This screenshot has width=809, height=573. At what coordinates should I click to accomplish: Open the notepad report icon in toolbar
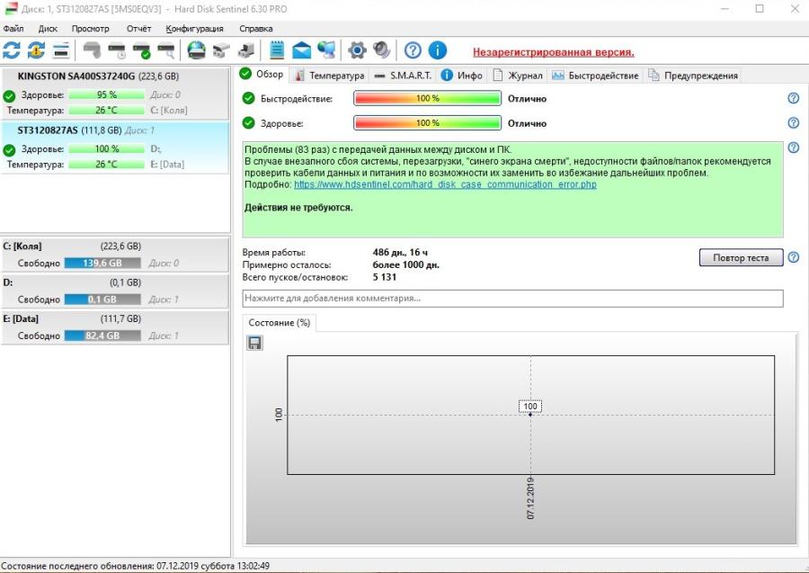(x=277, y=50)
